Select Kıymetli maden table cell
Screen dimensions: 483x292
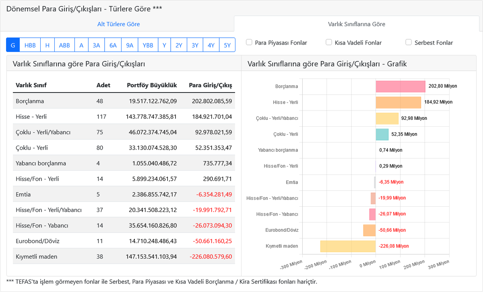tap(36, 257)
